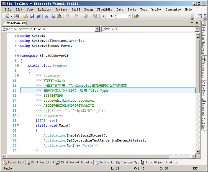Open the Refactor menu
The height and width of the screenshot is (172, 208).
[x=44, y=9]
